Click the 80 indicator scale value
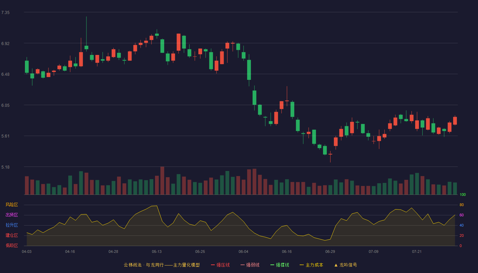This screenshot has width=478, height=273. click(x=462, y=205)
